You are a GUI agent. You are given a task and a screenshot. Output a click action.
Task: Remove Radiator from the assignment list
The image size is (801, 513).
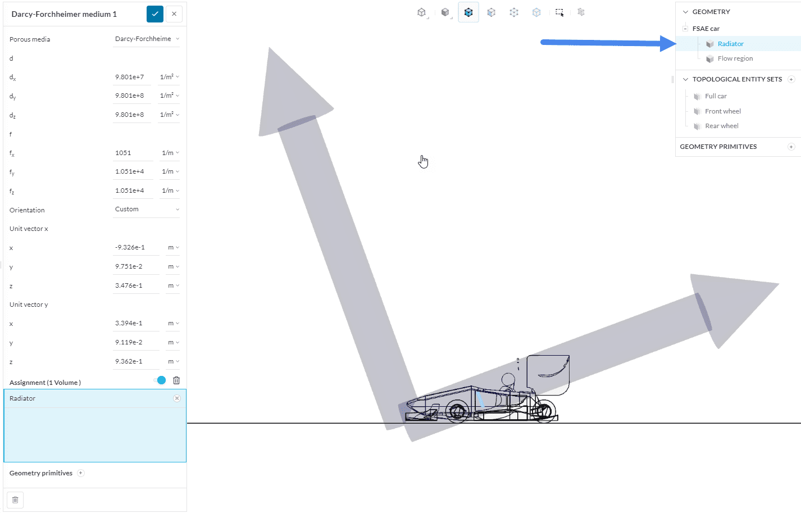click(177, 398)
